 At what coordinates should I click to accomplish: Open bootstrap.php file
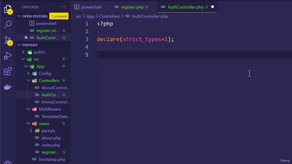click(52, 159)
